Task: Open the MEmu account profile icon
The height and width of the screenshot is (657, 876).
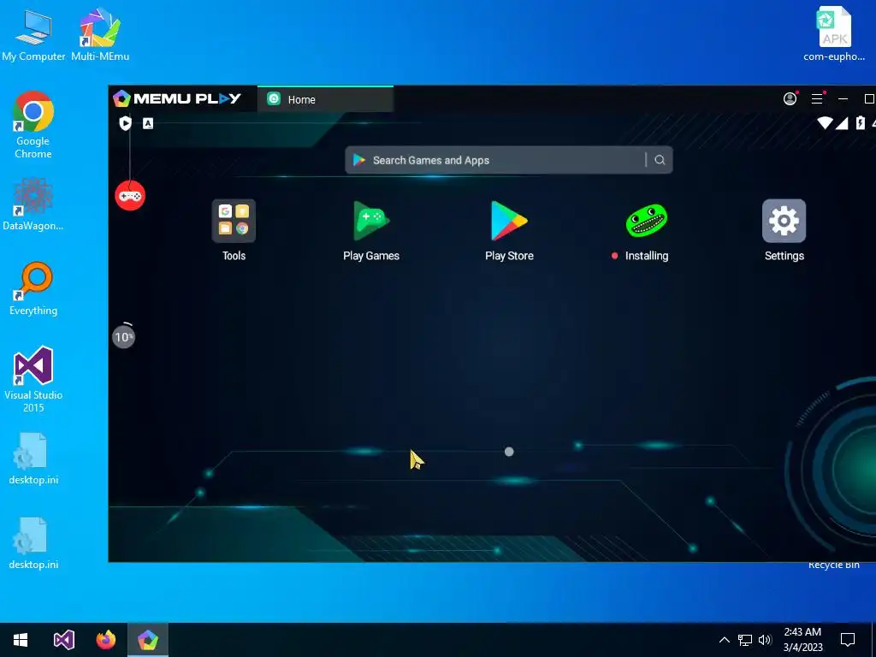Action: tap(790, 99)
